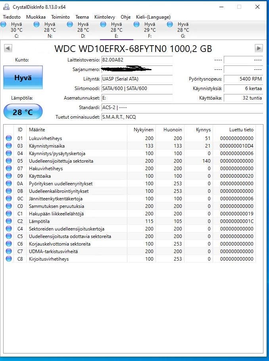Click status orb of Sektoreiden uudelleensijoituskertoja row
The width and height of the screenshot is (269, 361).
click(9, 229)
